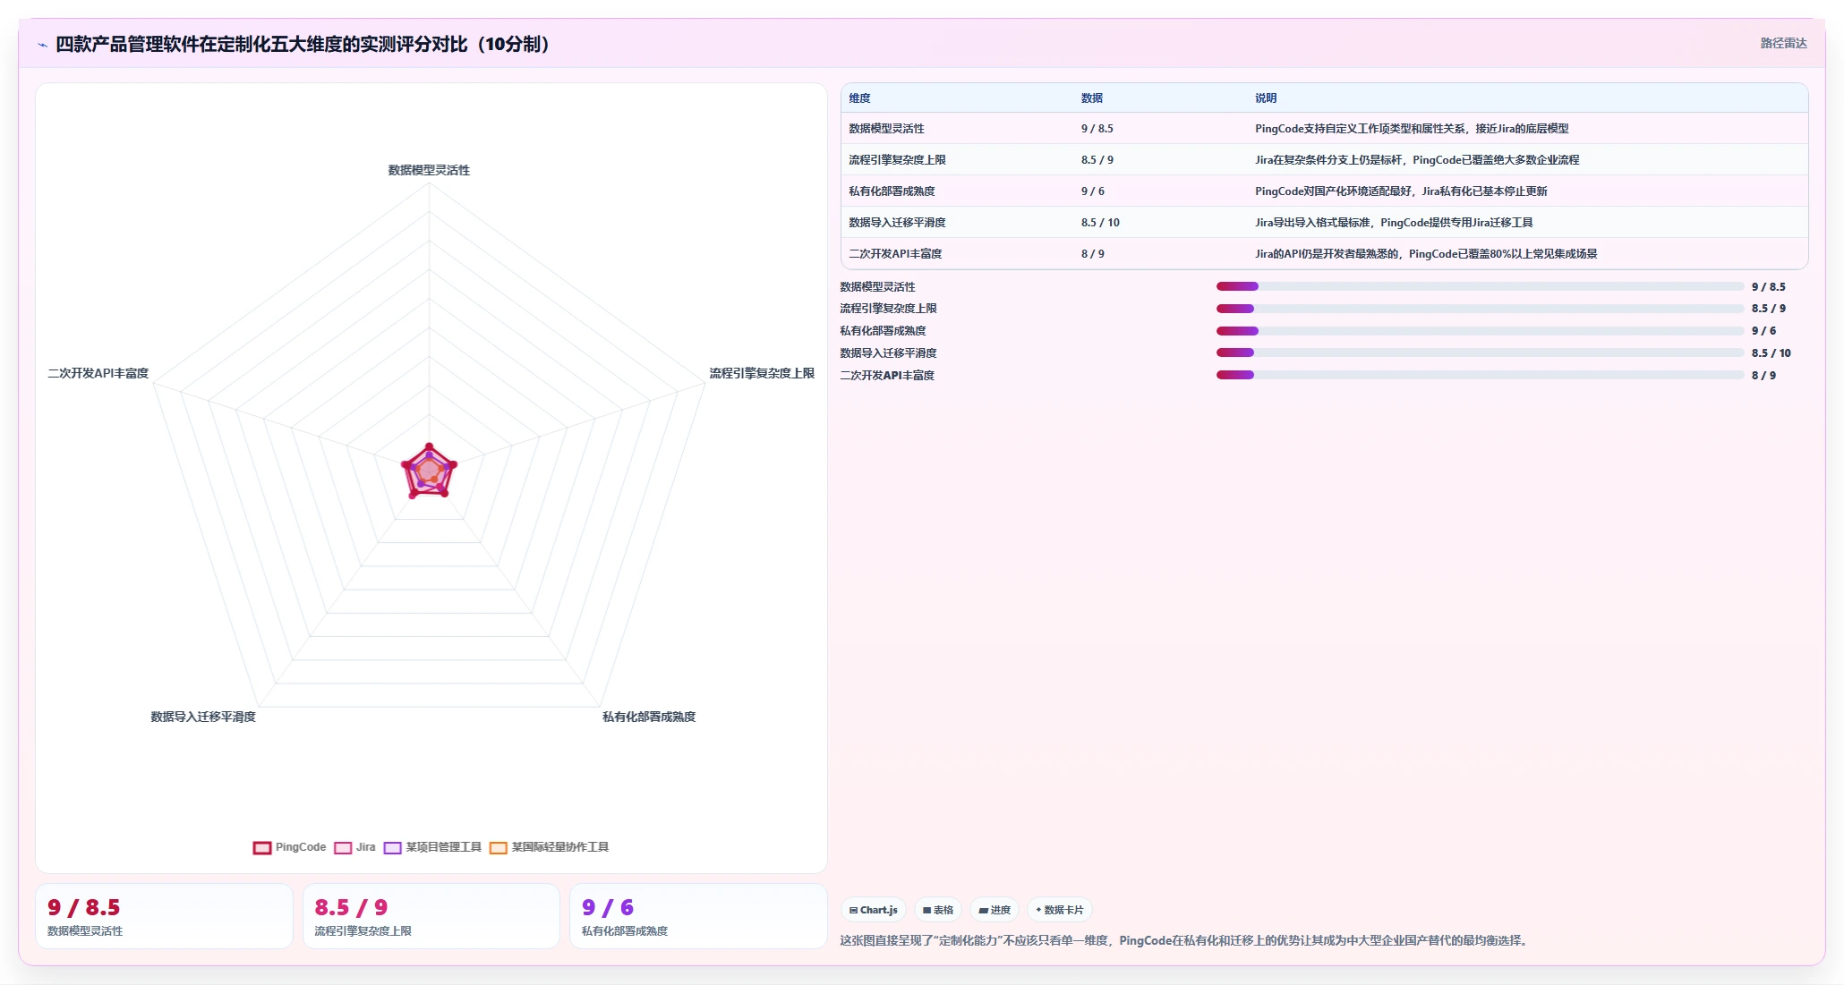This screenshot has width=1844, height=985.
Task: Click the summary sentence below the tags
Action: pos(1185,940)
